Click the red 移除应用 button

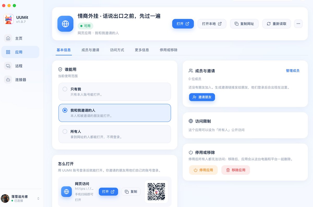[x=236, y=170]
